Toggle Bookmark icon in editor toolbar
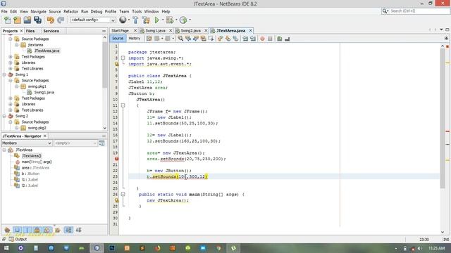451x253 pixels. click(x=235, y=39)
